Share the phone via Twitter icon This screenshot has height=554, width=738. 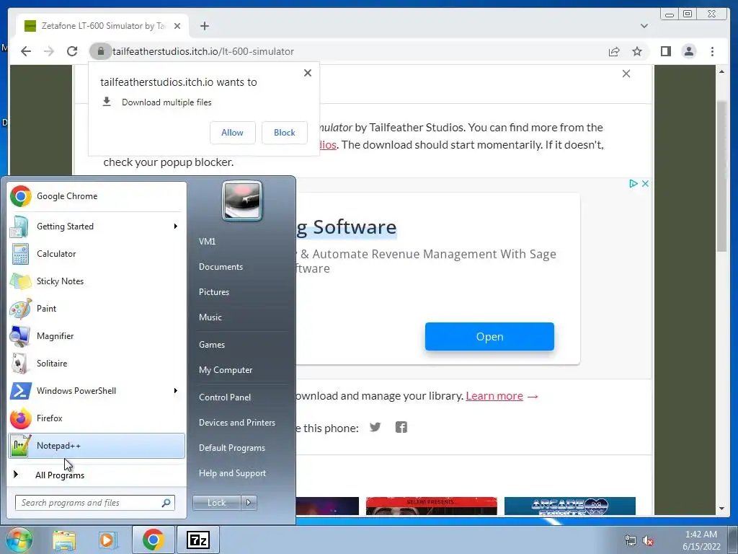coord(375,427)
